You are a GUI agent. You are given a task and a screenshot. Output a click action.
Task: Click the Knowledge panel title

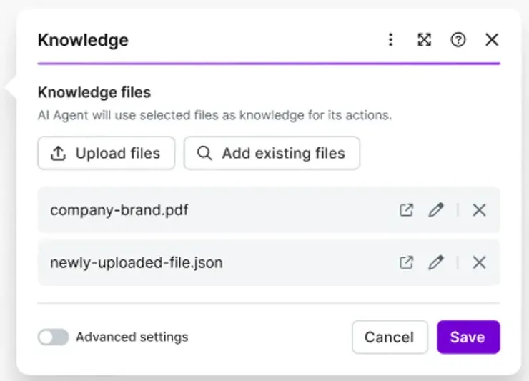coord(83,40)
